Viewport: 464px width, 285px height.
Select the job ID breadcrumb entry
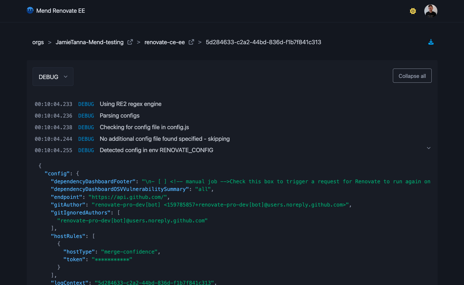(263, 42)
